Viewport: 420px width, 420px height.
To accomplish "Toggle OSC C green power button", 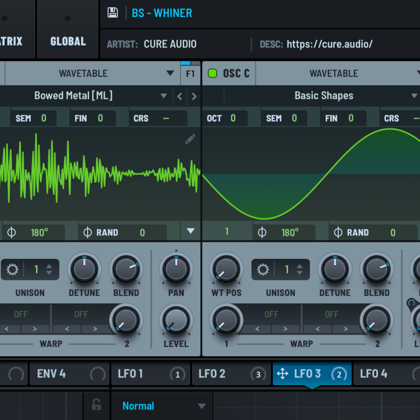I will [x=213, y=73].
